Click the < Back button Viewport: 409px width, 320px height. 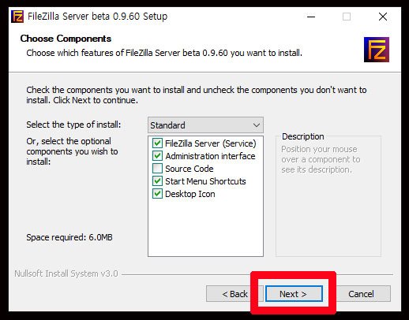235,294
